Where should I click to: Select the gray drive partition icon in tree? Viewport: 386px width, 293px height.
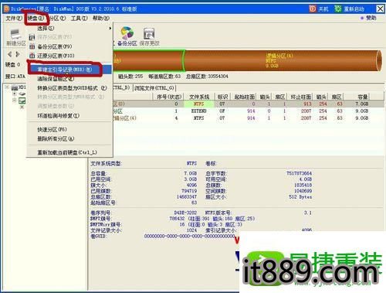point(22,94)
